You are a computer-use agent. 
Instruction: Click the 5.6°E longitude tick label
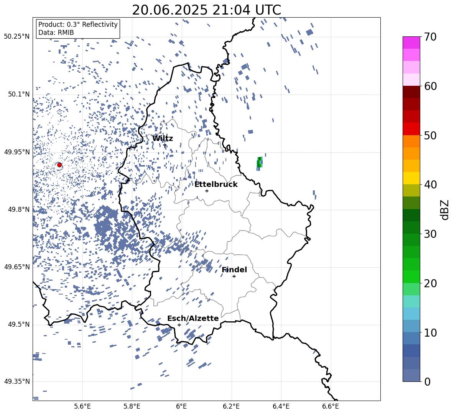tap(82, 406)
